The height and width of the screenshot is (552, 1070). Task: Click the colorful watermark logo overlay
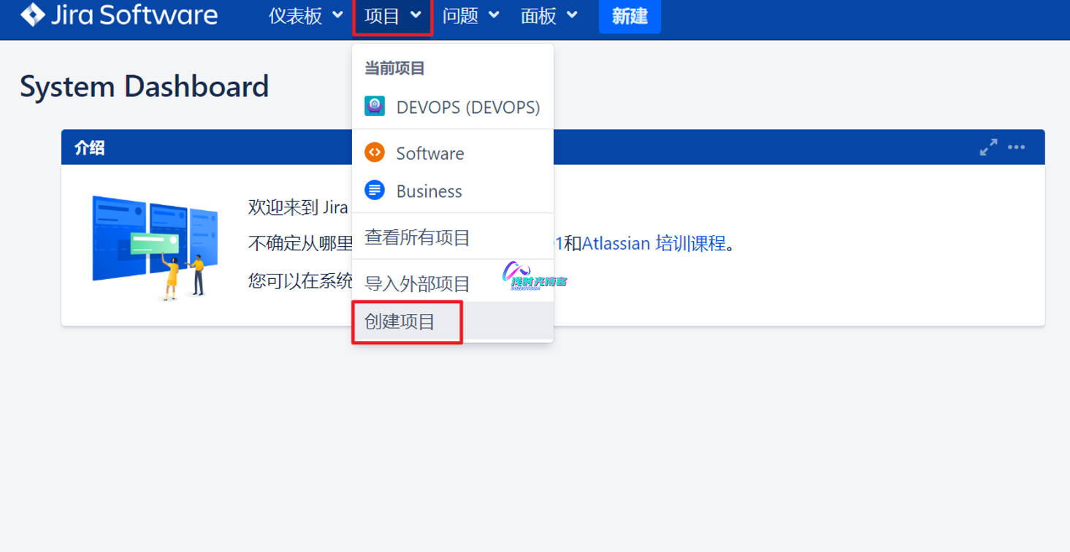[534, 276]
